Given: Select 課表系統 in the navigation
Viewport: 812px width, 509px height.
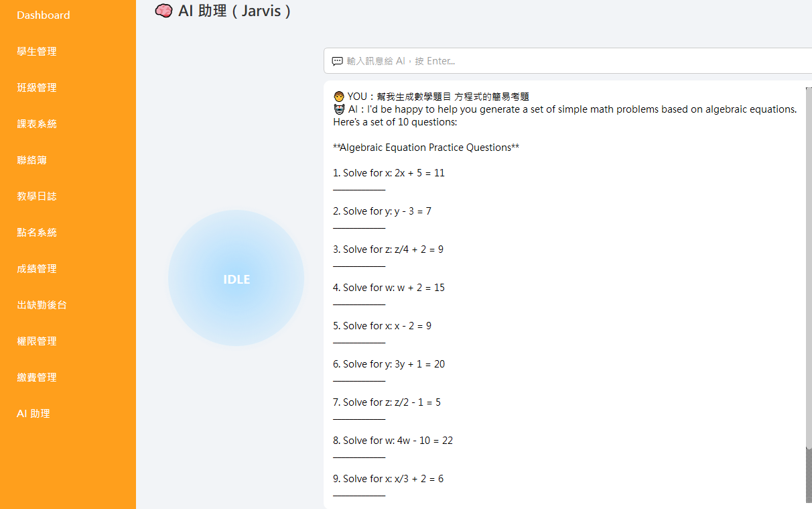Looking at the screenshot, I should tap(37, 123).
